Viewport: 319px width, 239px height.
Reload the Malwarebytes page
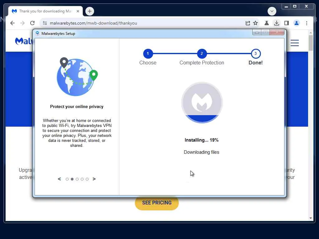tap(32, 23)
